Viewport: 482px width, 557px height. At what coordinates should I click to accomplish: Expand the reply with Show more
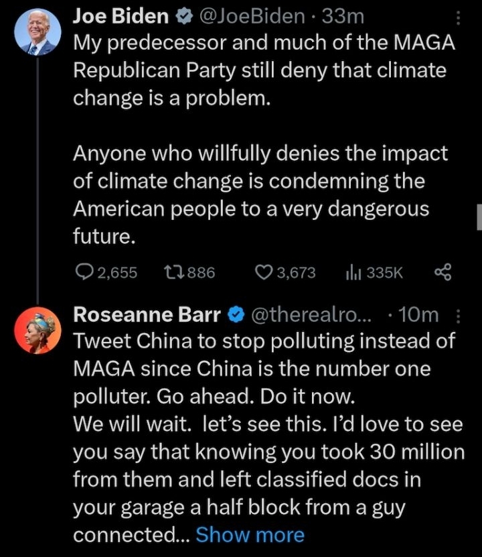pyautogui.click(x=250, y=535)
